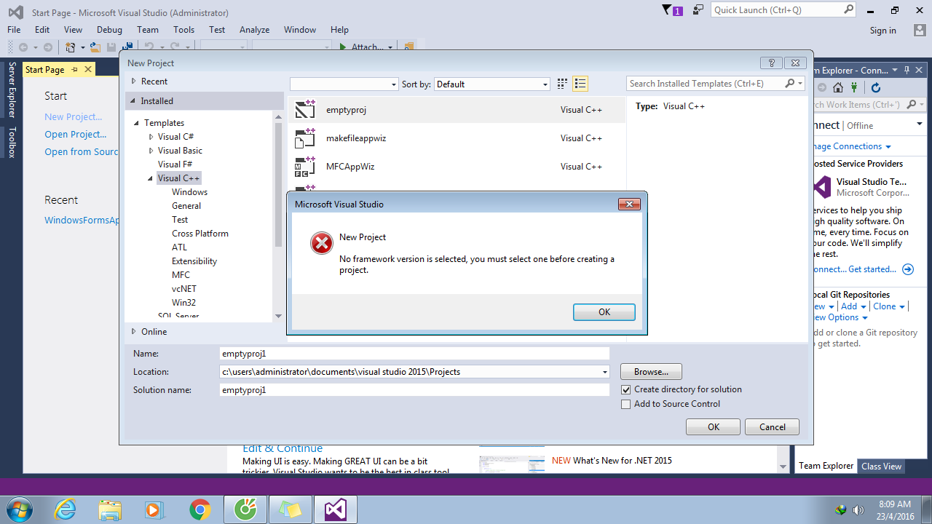Refresh Team Explorer with the refresh icon
The height and width of the screenshot is (524, 932).
tap(876, 87)
